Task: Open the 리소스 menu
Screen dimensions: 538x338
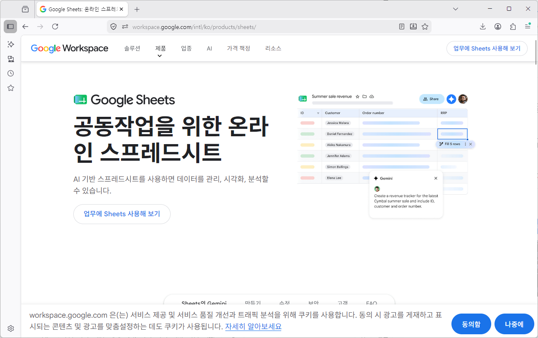Action: [273, 48]
